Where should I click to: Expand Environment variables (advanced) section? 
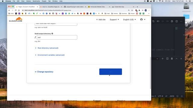point(50,55)
